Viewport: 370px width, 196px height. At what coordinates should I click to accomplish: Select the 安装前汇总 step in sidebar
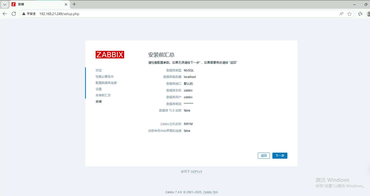[x=103, y=95]
